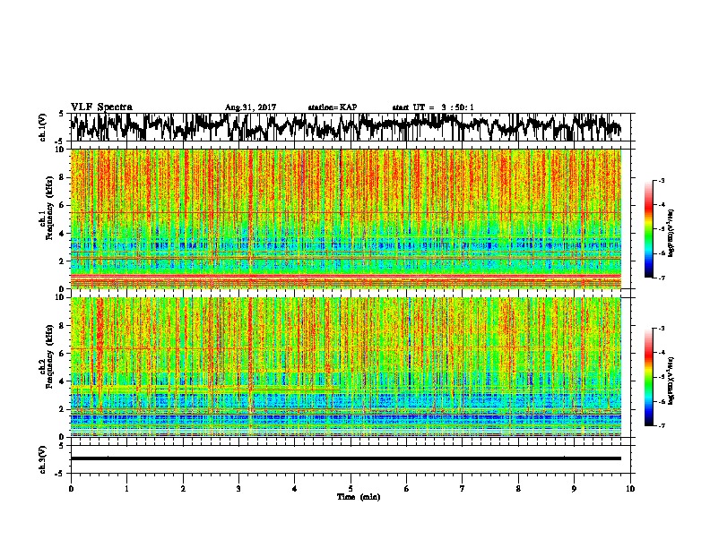Click time axis tick label "3"
Viewport: 710px width, 548px height.
238,489
